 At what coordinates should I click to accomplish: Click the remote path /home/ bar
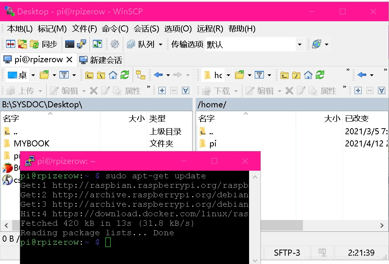click(x=292, y=104)
